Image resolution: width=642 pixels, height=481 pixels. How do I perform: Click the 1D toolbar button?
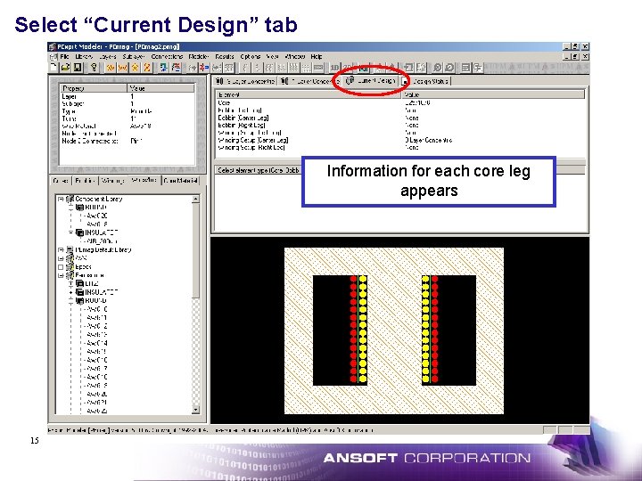[x=334, y=68]
